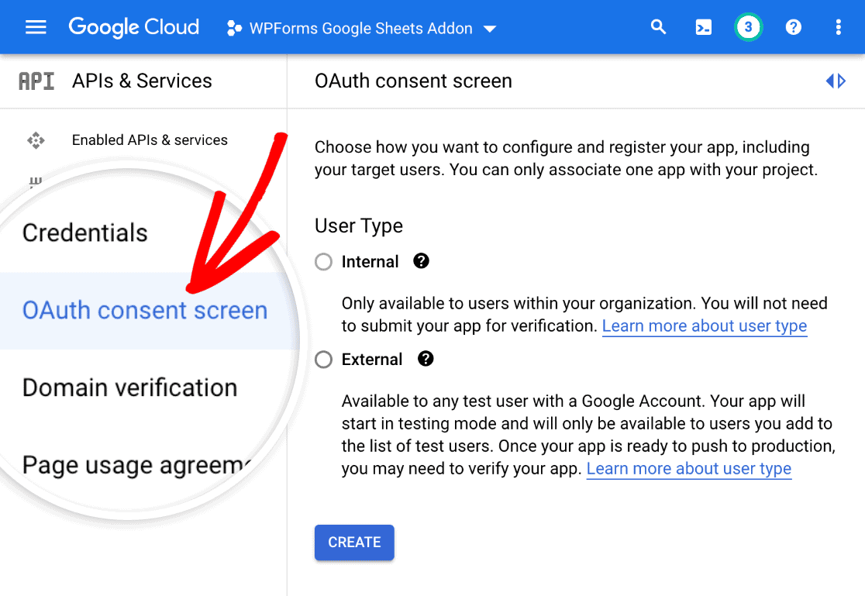Viewport: 865px width, 596px height.
Task: Select the Internal user type radio button
Action: [324, 262]
